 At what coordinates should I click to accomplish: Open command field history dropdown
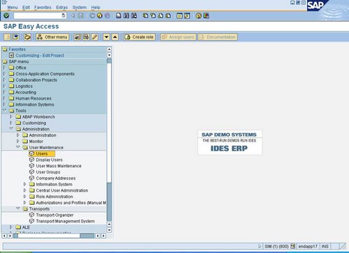64,15
